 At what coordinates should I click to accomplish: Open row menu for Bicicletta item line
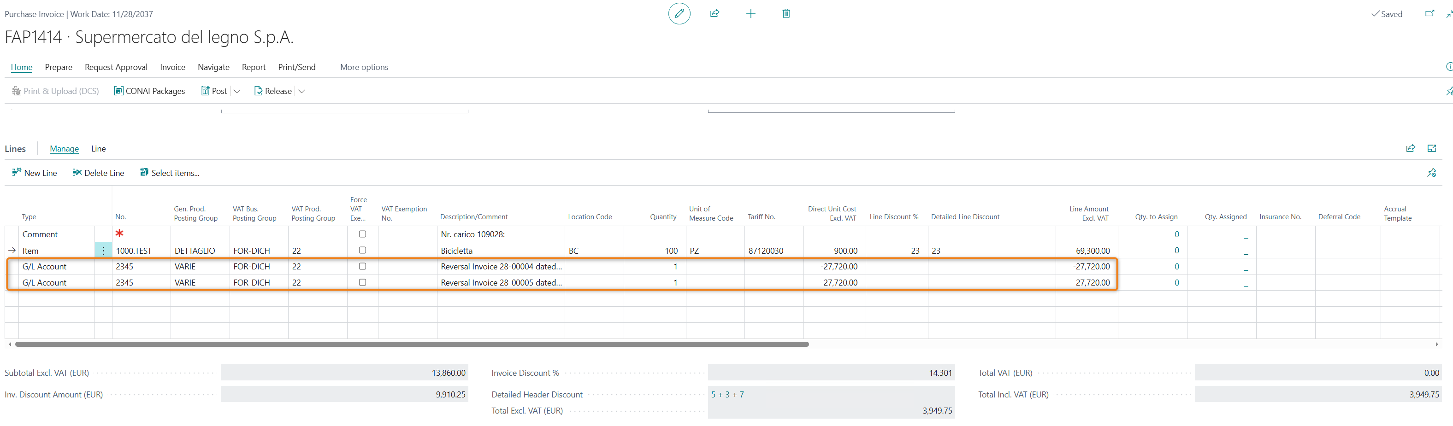103,251
